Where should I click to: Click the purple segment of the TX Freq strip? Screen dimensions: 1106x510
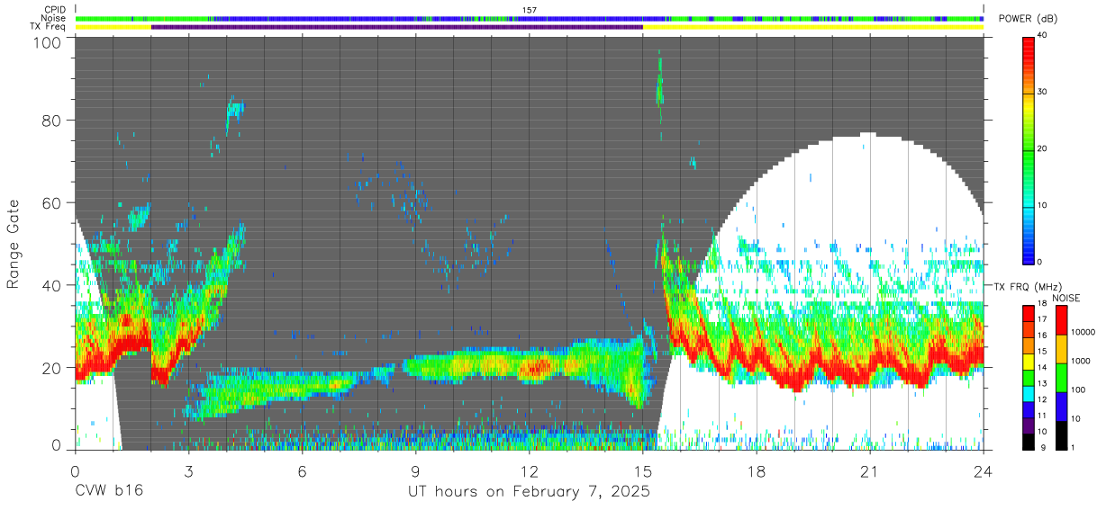(397, 27)
